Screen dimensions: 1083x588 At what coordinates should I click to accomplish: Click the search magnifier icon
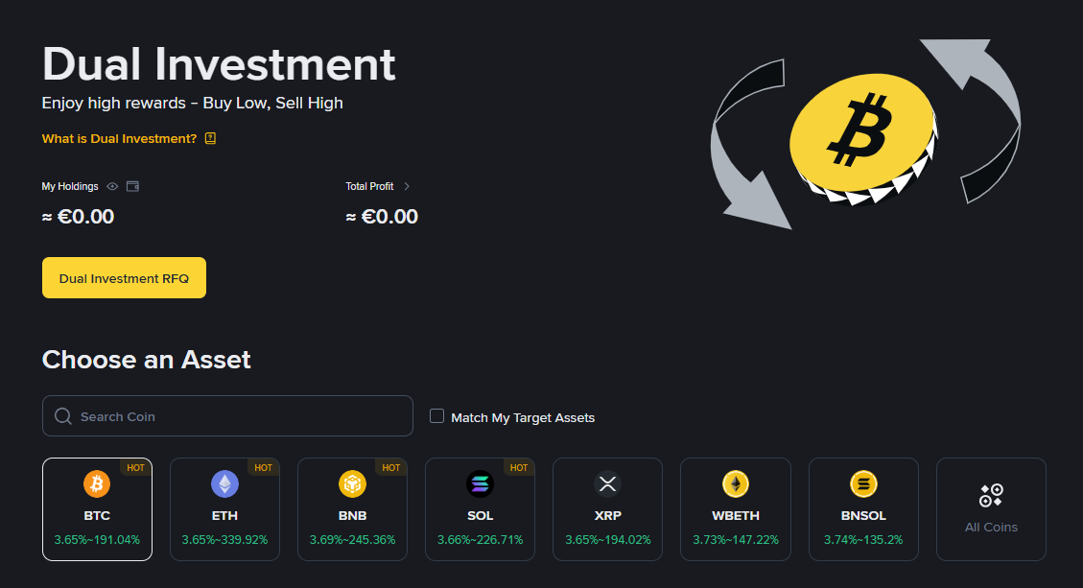(63, 416)
